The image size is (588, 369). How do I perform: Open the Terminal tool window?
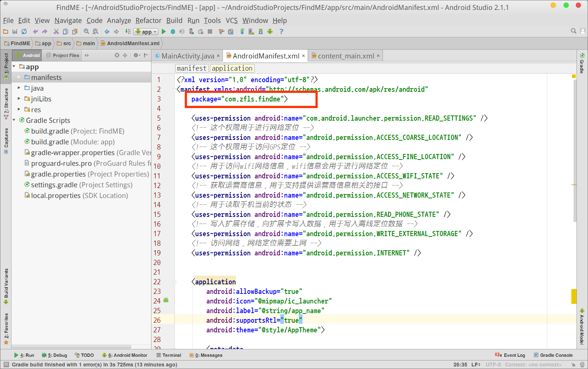pos(169,355)
